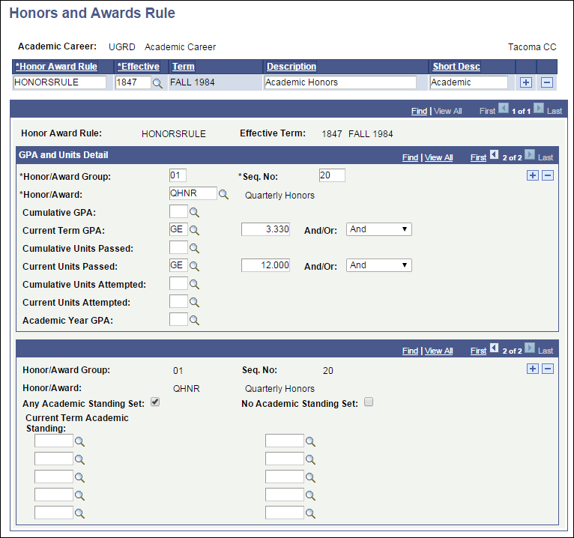
Task: Uncheck Any Academic Standing Set
Action: (155, 402)
